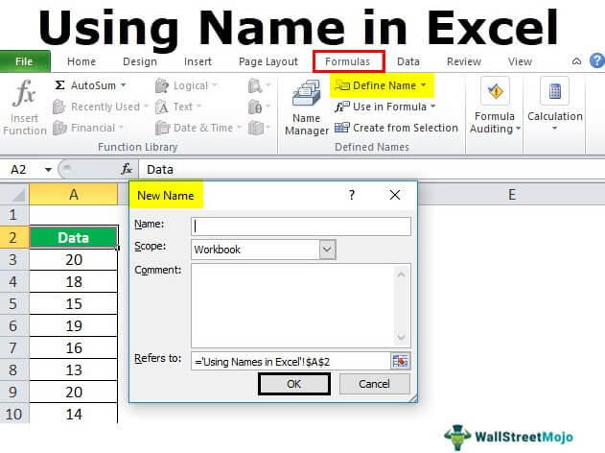Close the New Name dialog
Screen dimensions: 605x453
coord(395,195)
